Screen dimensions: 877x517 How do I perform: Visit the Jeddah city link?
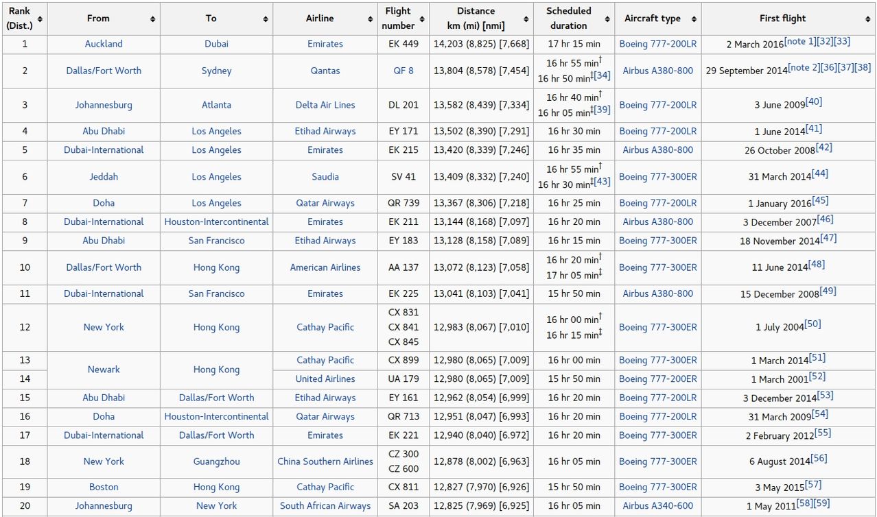[x=104, y=177]
